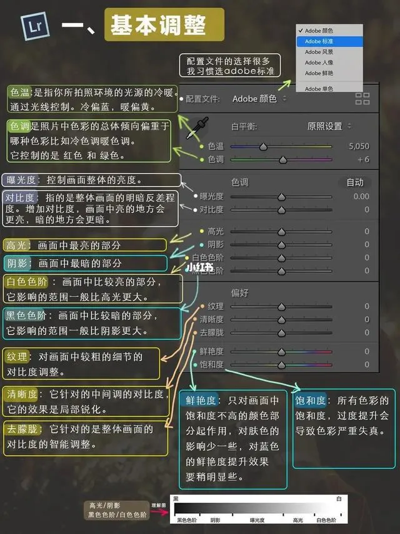The image size is (400, 534).
Task: Open the 白平衡 原照设置 dropdown
Action: (329, 126)
